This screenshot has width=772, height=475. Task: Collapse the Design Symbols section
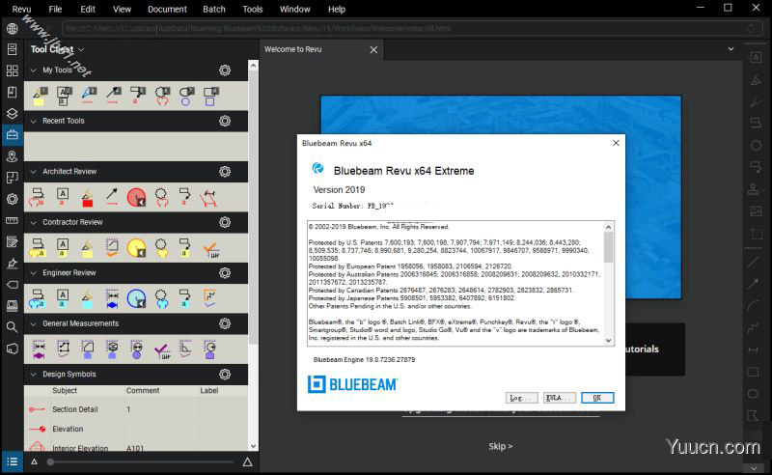34,375
